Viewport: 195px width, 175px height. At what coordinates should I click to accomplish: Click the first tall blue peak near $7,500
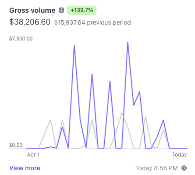click(x=74, y=46)
